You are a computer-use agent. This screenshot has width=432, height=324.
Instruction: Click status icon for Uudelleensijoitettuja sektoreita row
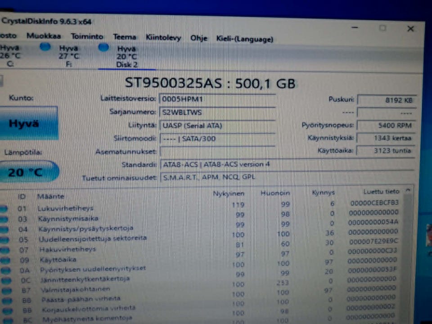[x=4, y=240]
